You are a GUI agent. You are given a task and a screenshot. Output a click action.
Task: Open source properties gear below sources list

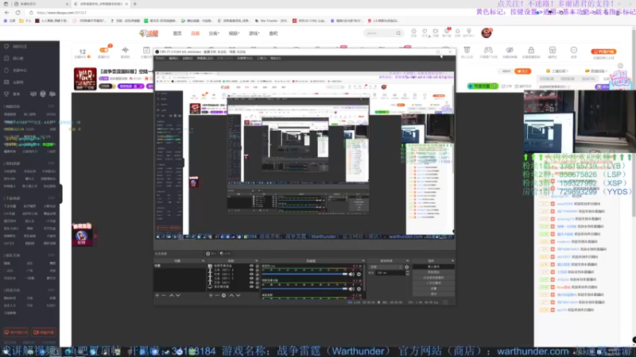[224, 295]
